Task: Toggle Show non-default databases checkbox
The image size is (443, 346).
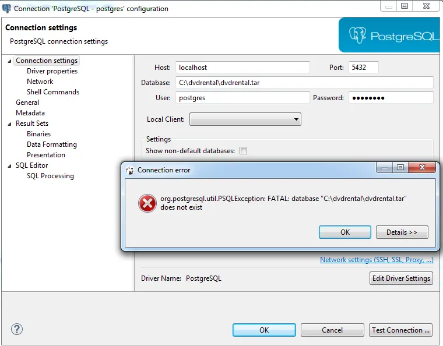Action: (243, 151)
